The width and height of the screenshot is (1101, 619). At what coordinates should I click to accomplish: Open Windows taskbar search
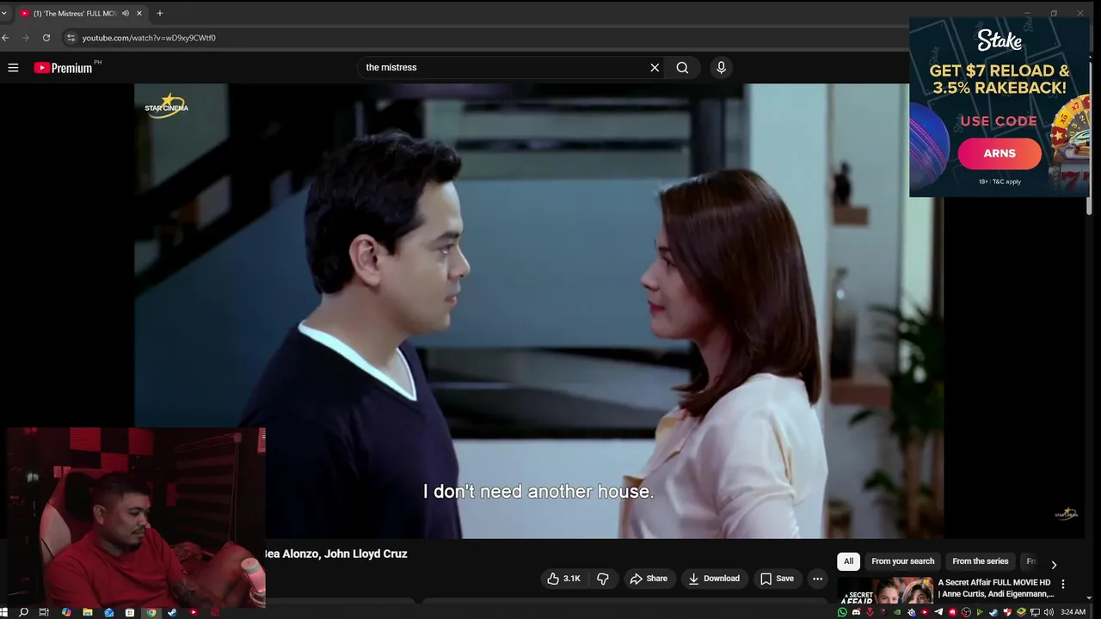tap(23, 612)
